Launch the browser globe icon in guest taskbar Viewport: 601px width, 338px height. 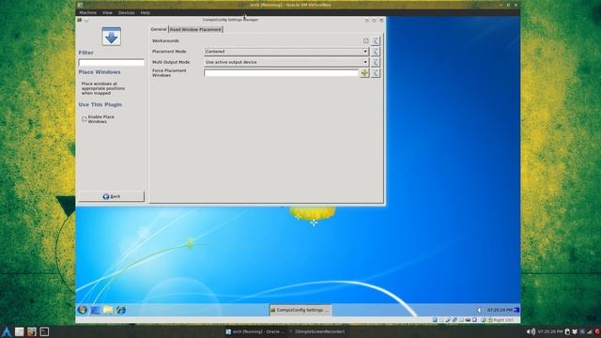point(121,310)
